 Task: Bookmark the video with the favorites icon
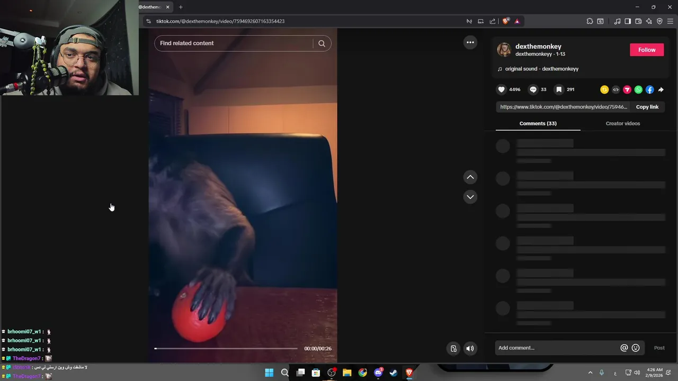pyautogui.click(x=559, y=89)
